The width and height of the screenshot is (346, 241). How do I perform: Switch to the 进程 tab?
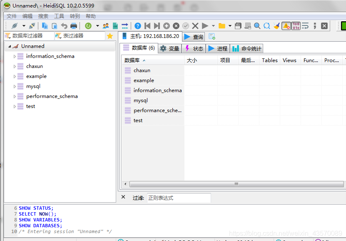click(218, 49)
